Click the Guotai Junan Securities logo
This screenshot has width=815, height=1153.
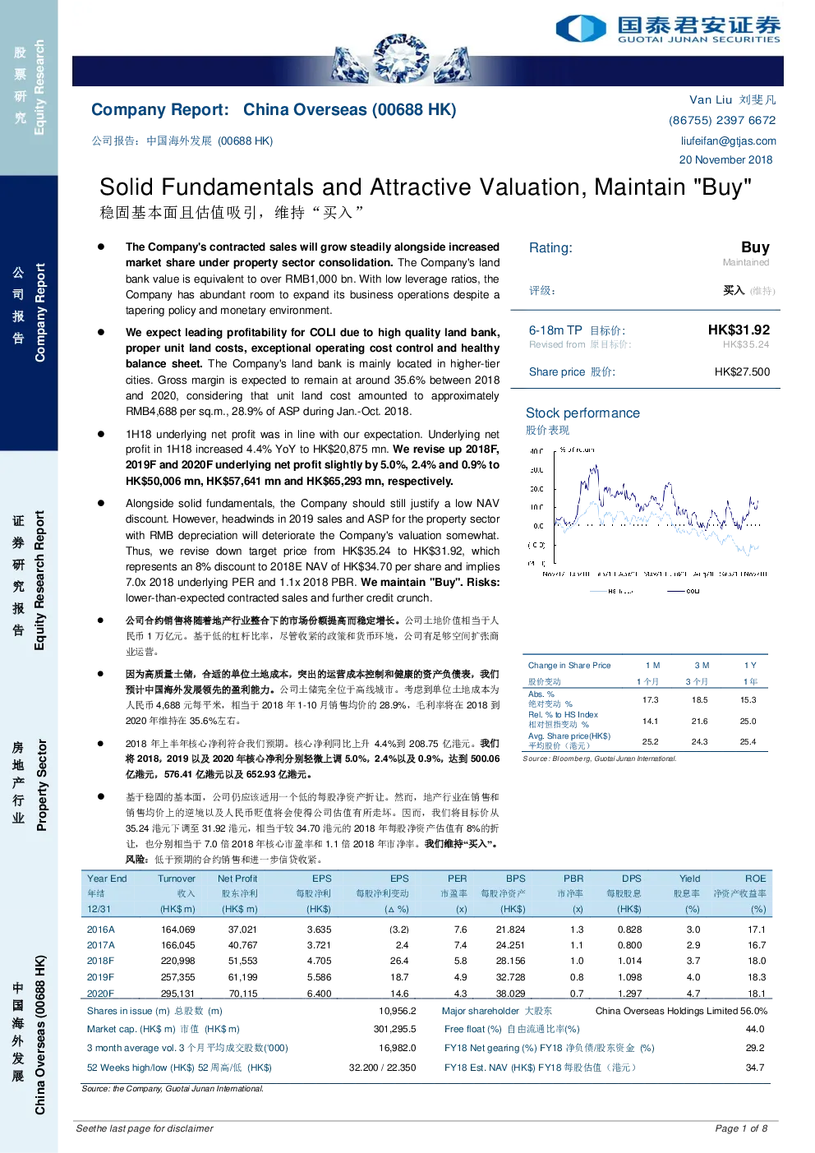tap(667, 29)
